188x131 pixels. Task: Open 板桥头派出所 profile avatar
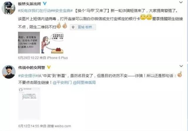tap(9, 8)
